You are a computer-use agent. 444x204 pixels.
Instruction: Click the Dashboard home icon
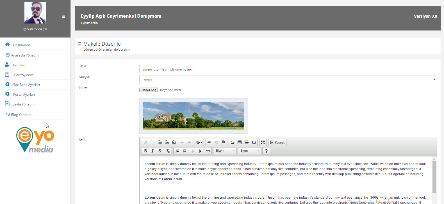coord(7,44)
